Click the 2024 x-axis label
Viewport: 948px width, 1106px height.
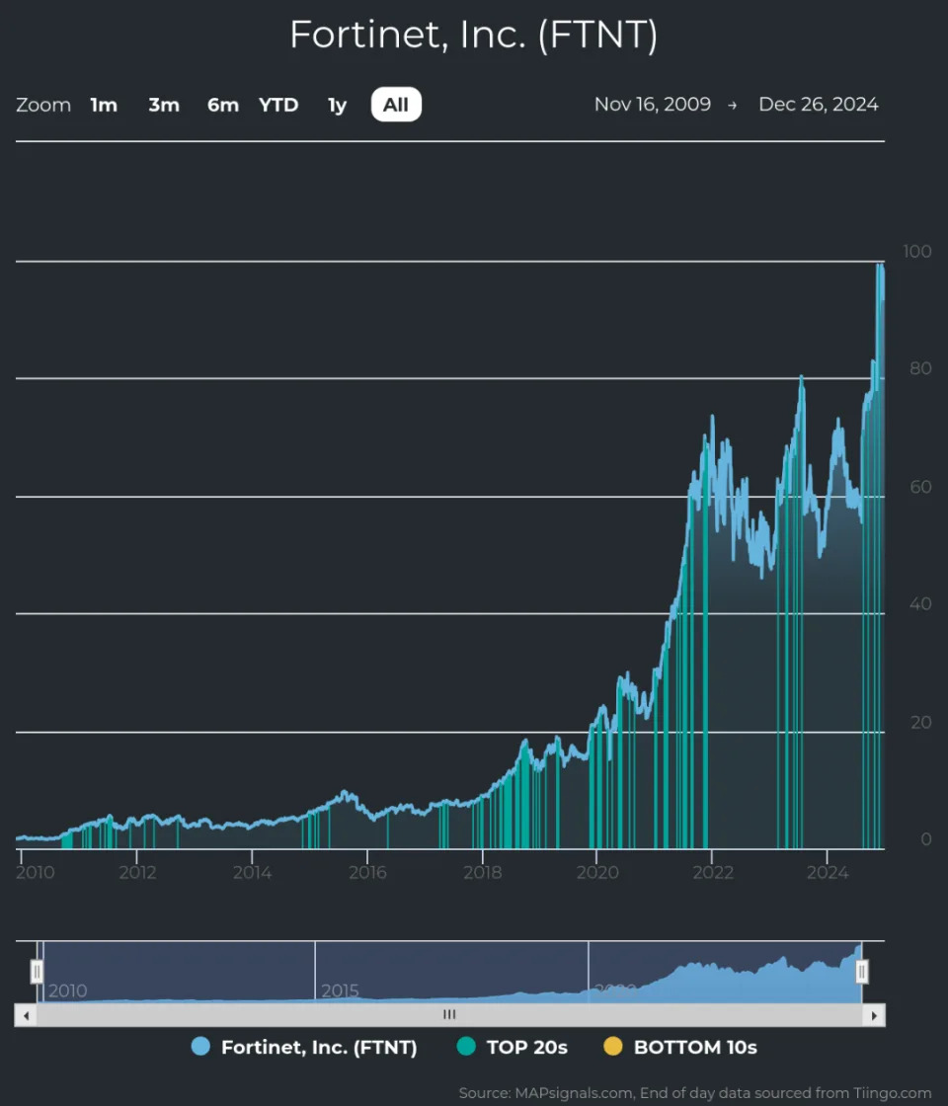pos(828,873)
